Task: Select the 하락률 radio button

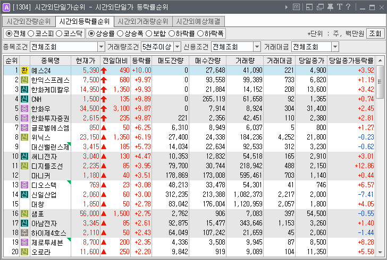Action: click(172, 33)
